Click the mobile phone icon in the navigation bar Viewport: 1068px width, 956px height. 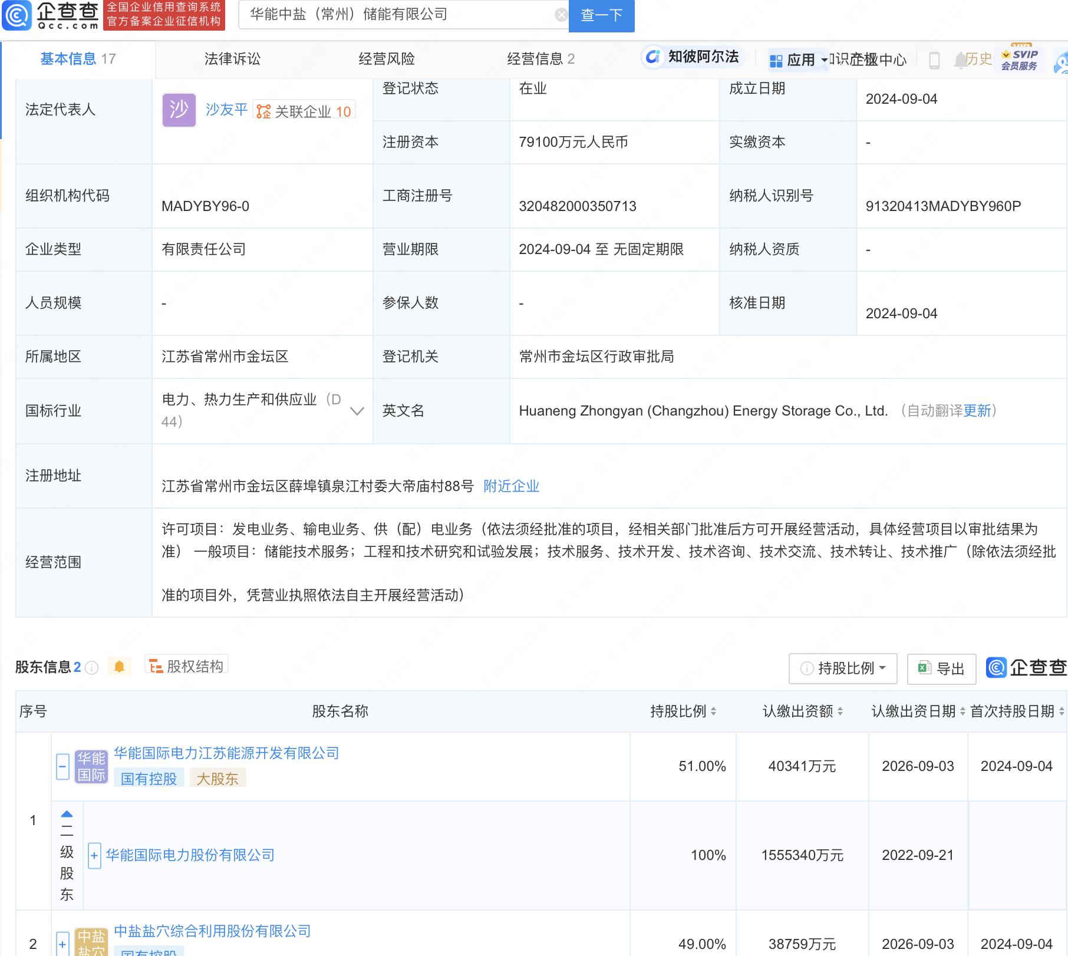(934, 60)
